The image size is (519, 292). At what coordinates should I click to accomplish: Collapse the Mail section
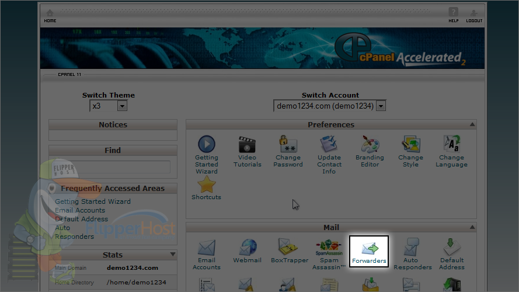[x=472, y=227]
